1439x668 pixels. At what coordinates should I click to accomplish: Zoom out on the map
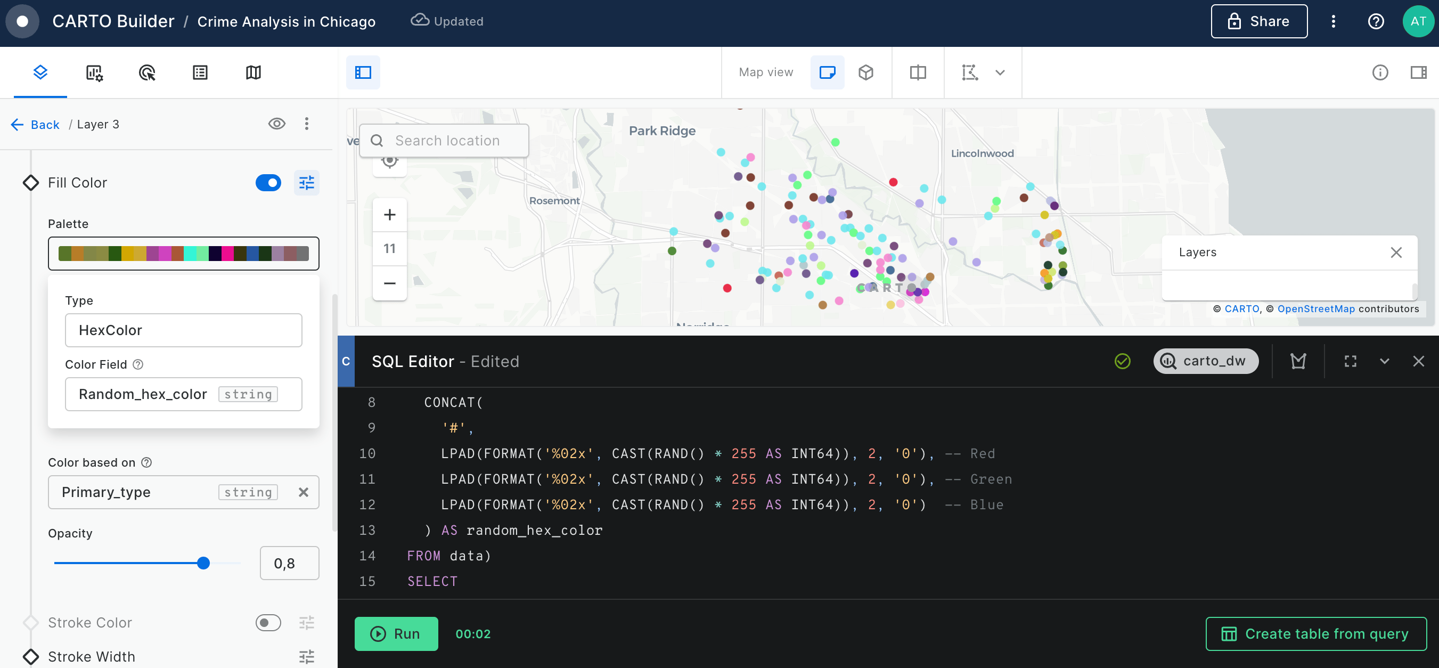coord(389,283)
